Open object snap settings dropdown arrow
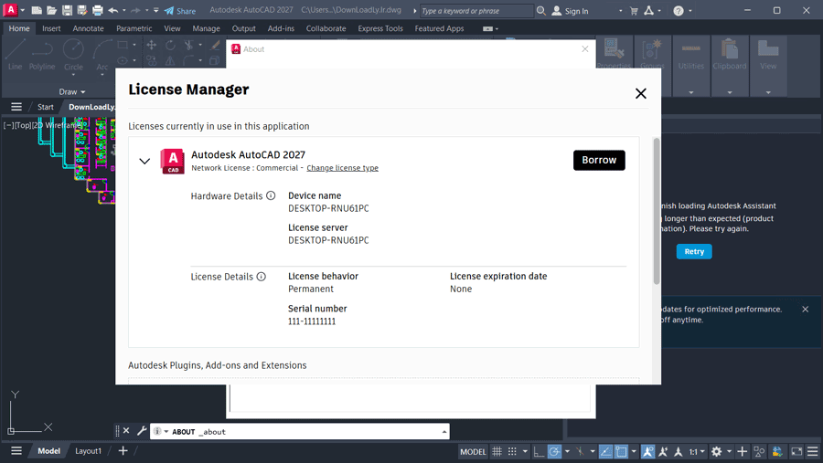Screen dimensions: 823x463 pyautogui.click(x=634, y=451)
